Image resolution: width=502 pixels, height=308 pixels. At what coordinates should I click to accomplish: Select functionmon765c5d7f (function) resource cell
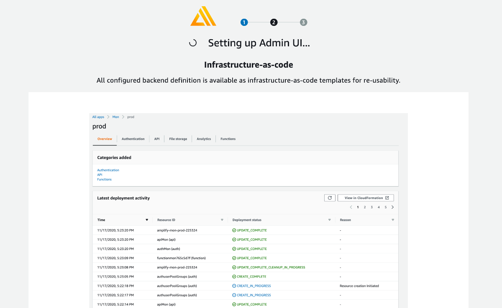pos(182,258)
